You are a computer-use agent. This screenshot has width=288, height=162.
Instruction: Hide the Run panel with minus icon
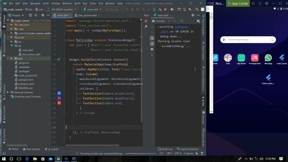198,15
